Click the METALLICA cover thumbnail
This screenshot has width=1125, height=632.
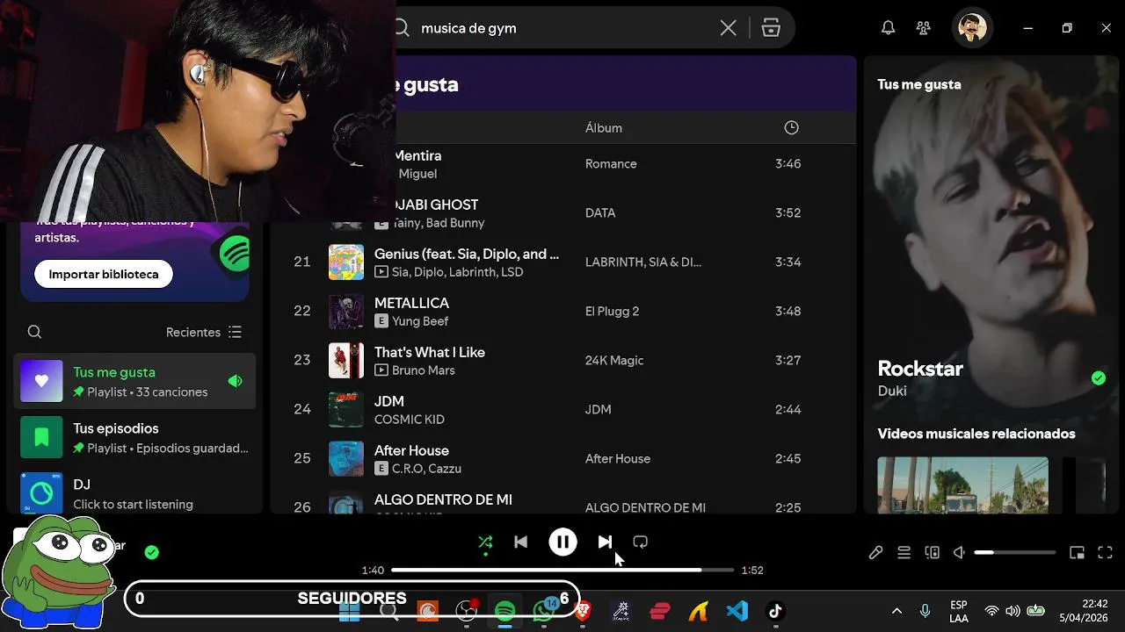[x=346, y=311]
